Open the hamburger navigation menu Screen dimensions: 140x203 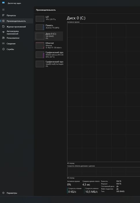[3, 10]
